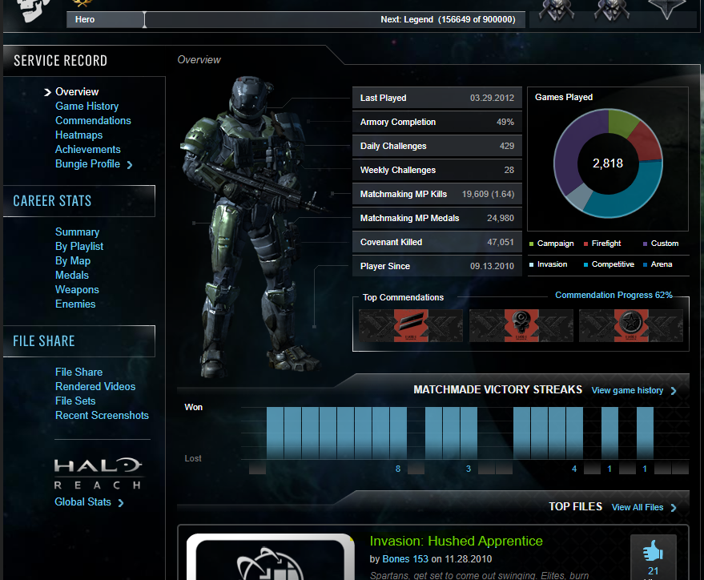The height and width of the screenshot is (580, 704).
Task: Open Career Stats Summary
Action: (x=77, y=232)
